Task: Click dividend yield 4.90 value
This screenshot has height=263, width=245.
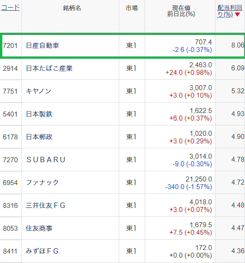Action: click(x=238, y=136)
